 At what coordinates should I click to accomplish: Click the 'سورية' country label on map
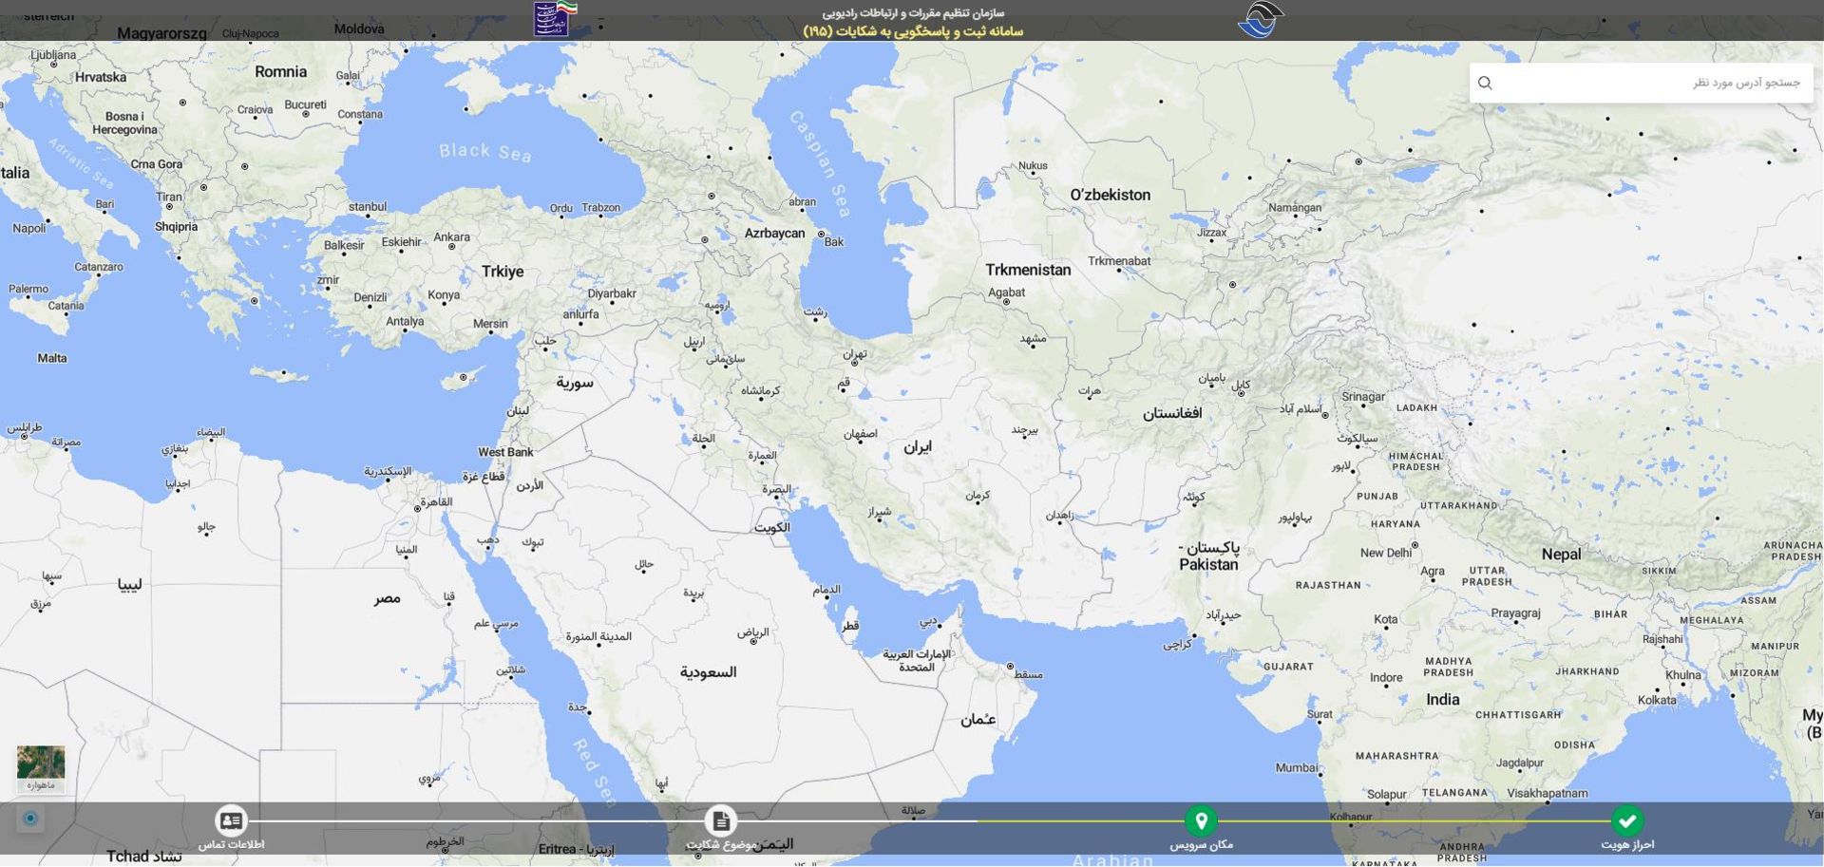coord(575,383)
